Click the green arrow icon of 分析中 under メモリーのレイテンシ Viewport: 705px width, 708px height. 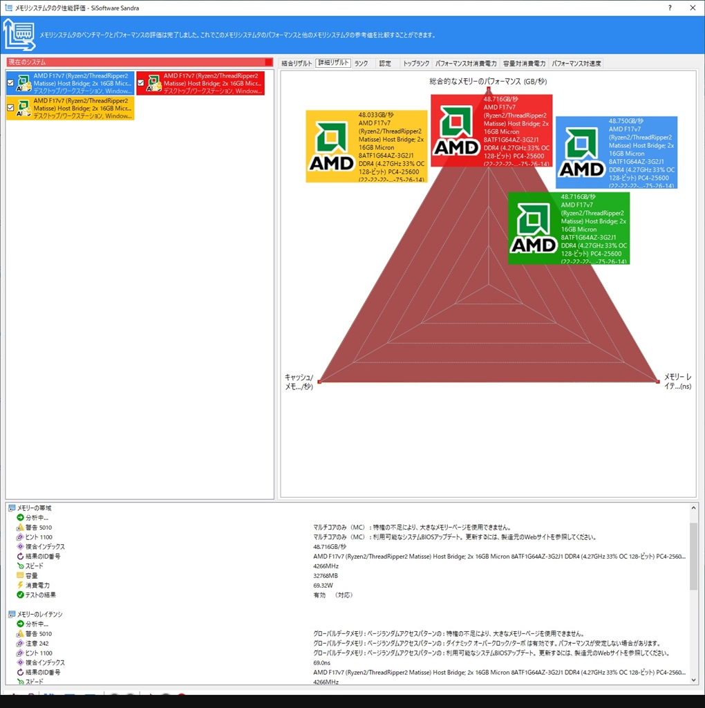coord(20,624)
